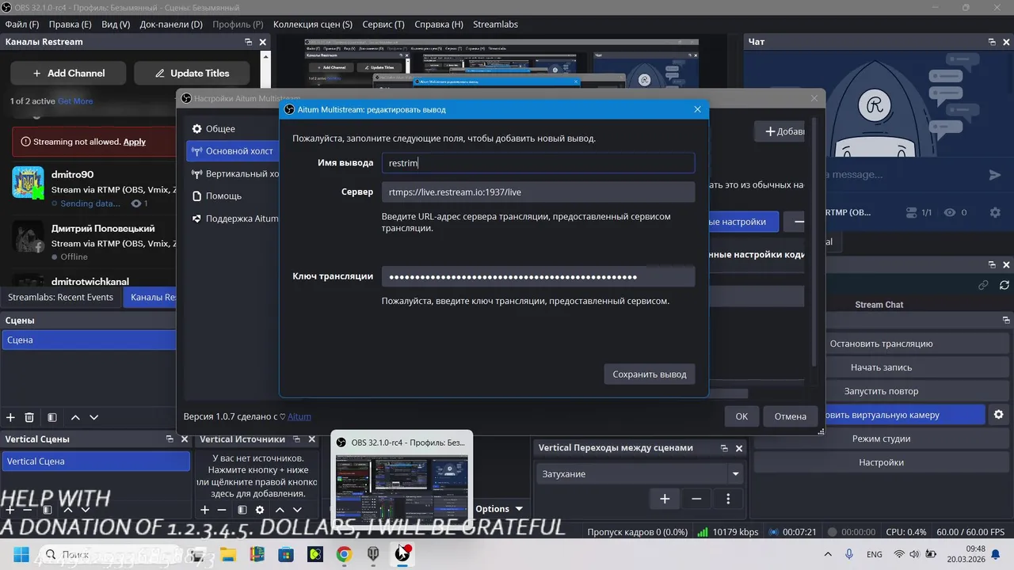Open the Файл menu

22,25
